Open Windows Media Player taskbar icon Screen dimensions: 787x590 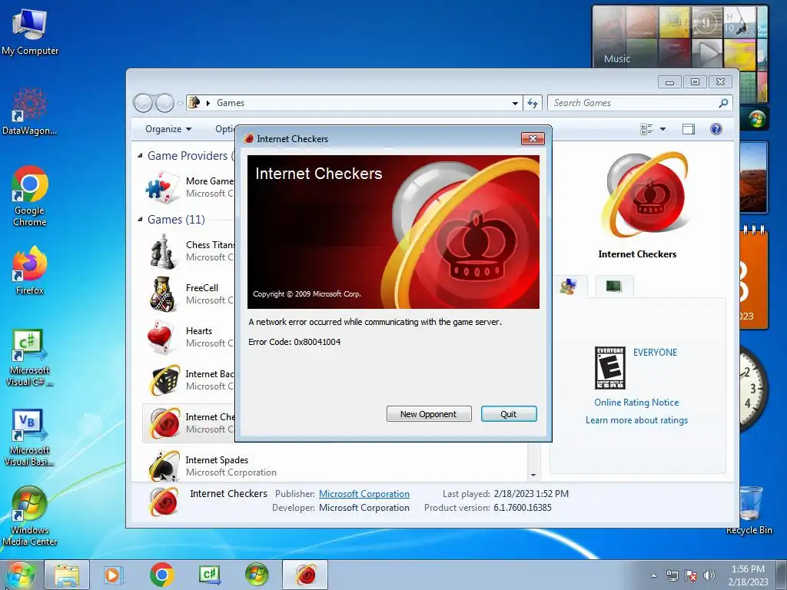tap(112, 575)
